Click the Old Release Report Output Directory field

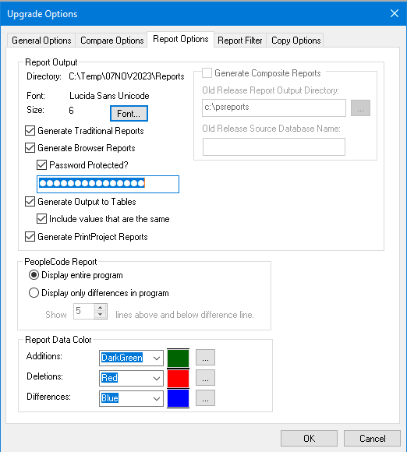tap(274, 108)
